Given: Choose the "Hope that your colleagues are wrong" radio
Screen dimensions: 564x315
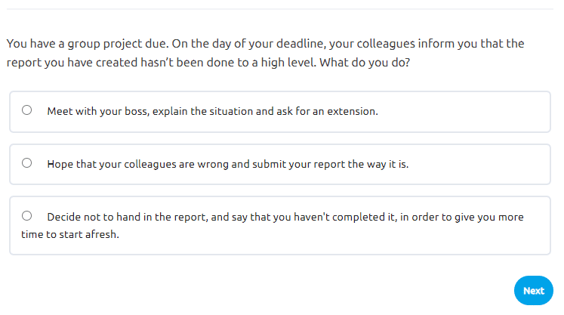Looking at the screenshot, I should (x=27, y=162).
